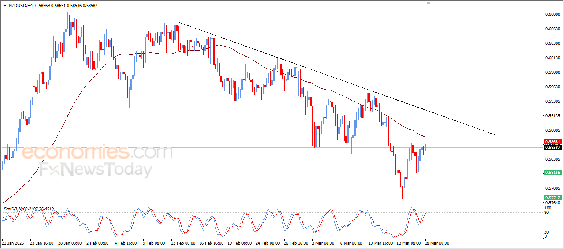The width and height of the screenshot is (564, 249).
Task: Click the 0.57885 price axis label
Action: (x=553, y=188)
